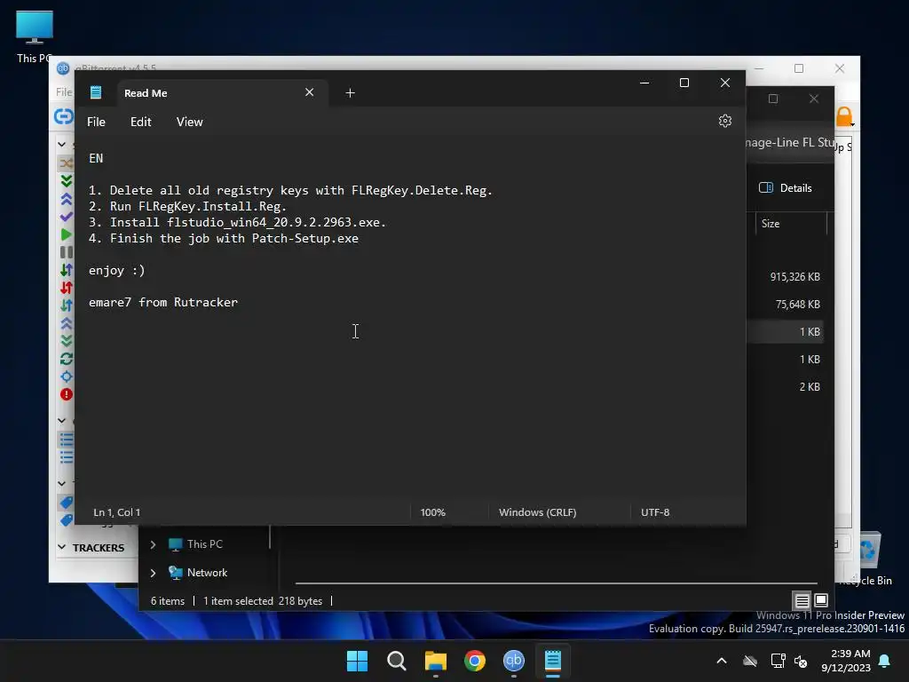Viewport: 909px width, 682px height.
Task: Toggle the Explorer Details pane button
Action: (786, 188)
